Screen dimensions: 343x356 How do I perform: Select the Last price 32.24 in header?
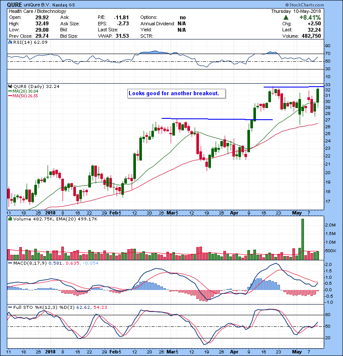[x=314, y=30]
